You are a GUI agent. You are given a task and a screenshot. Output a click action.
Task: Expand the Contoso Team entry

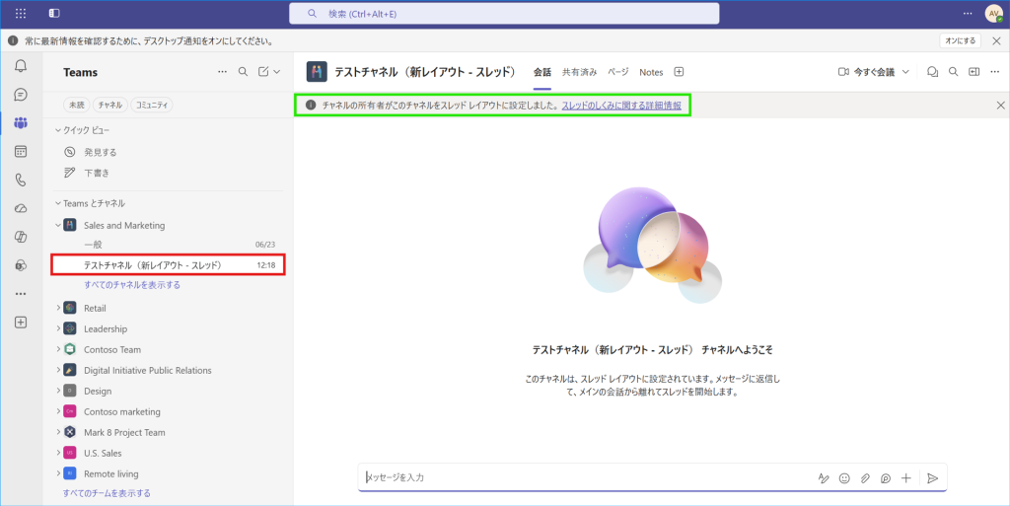(x=58, y=349)
